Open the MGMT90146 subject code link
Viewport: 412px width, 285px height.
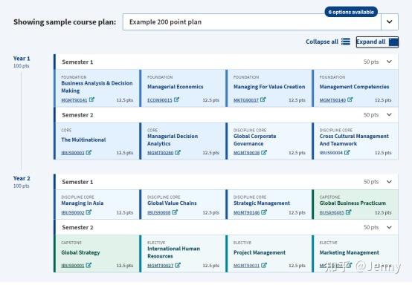pyautogui.click(x=246, y=212)
